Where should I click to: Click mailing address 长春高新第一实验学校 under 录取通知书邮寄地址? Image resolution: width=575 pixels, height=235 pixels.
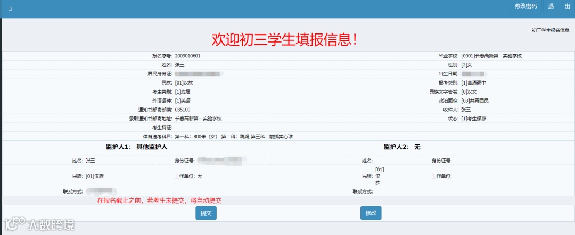pos(199,119)
